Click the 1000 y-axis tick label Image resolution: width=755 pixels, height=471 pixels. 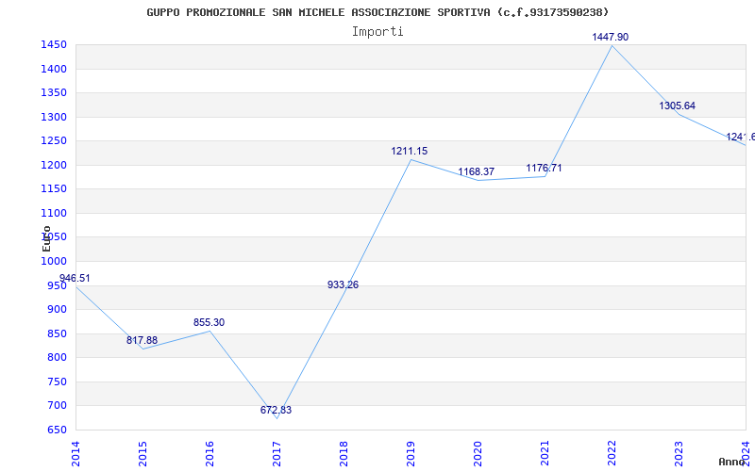point(54,261)
